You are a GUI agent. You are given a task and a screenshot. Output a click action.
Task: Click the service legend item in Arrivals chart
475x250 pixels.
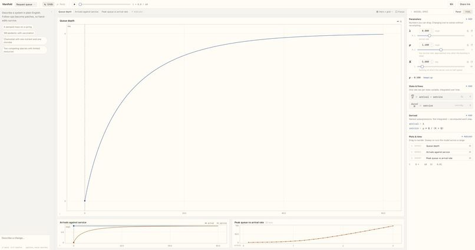[222, 223]
